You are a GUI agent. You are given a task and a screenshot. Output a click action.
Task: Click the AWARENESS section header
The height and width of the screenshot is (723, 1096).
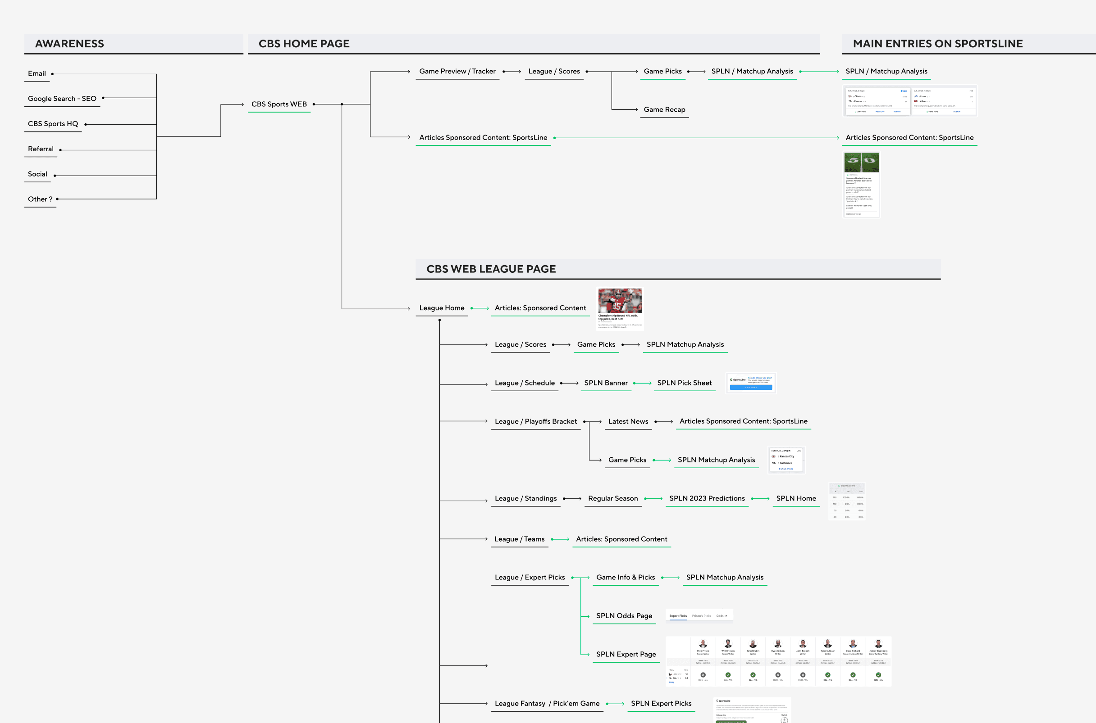(x=134, y=44)
